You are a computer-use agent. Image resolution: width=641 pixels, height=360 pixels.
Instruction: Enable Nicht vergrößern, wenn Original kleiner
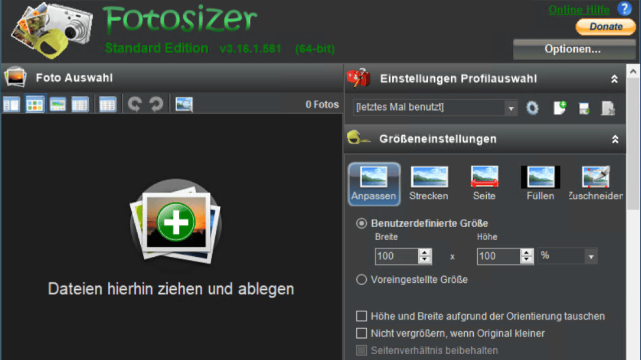click(x=361, y=333)
